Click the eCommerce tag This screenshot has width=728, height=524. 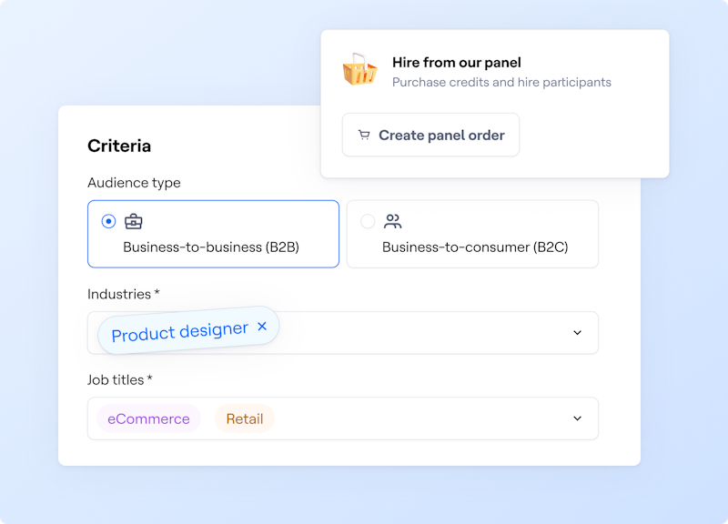pos(148,418)
